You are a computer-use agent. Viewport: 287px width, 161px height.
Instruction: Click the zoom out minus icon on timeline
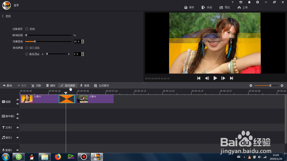[251, 86]
